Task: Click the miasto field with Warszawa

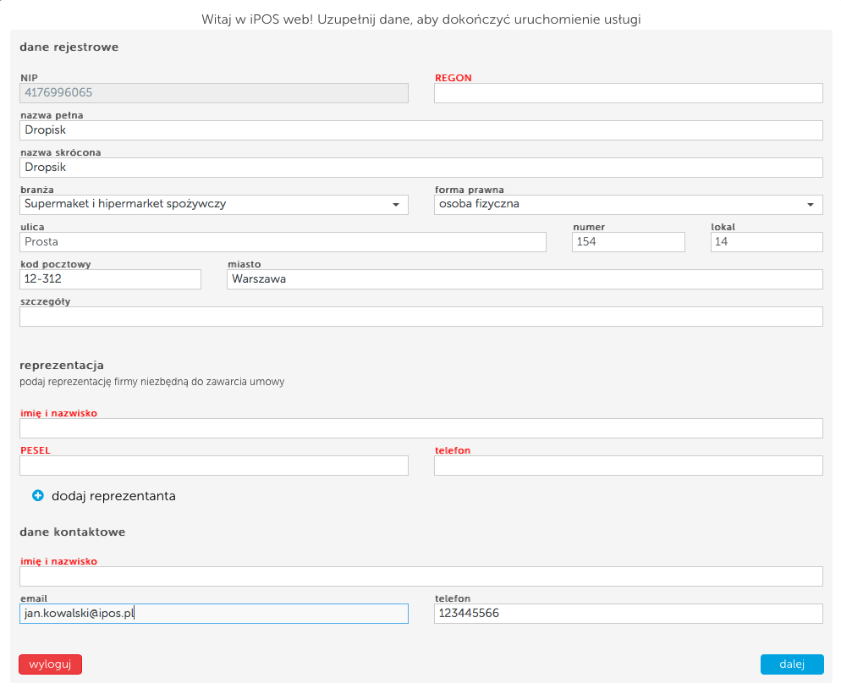Action: click(525, 279)
